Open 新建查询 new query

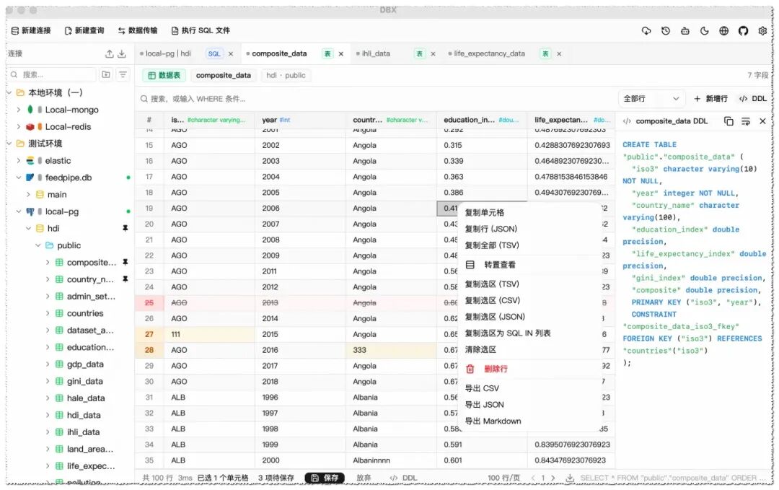[84, 30]
